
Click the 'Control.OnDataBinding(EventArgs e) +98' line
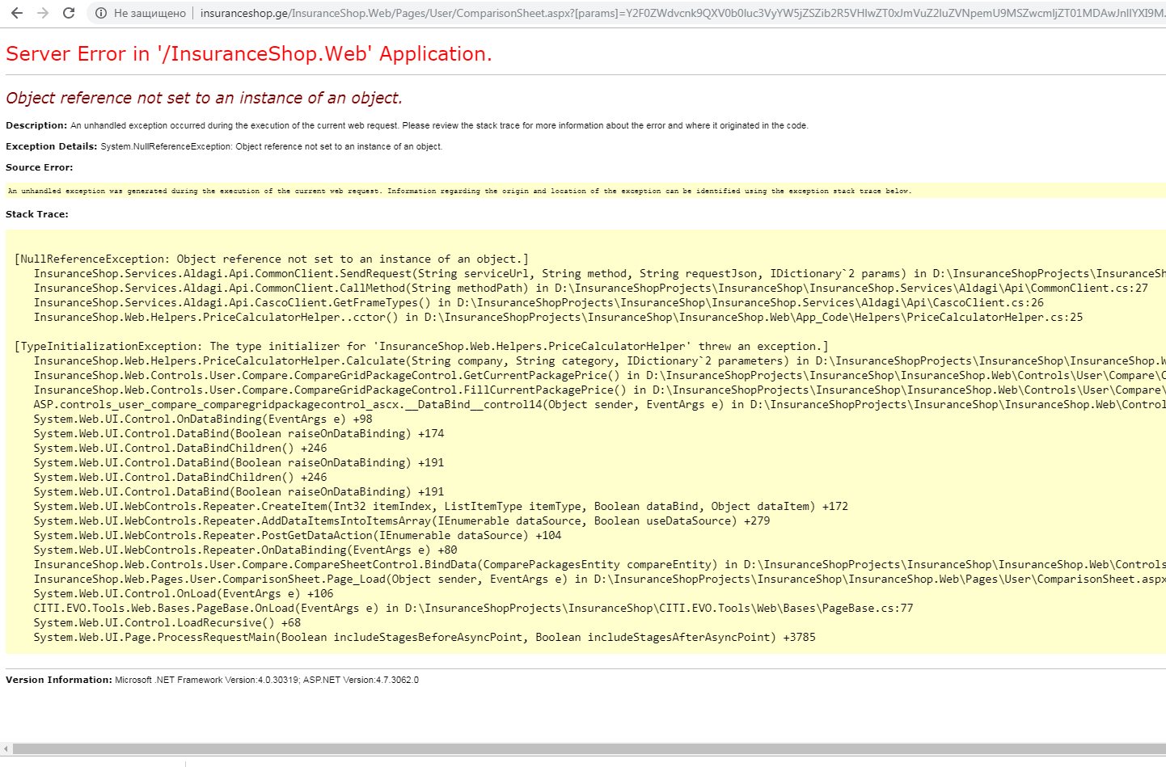pyautogui.click(x=203, y=419)
